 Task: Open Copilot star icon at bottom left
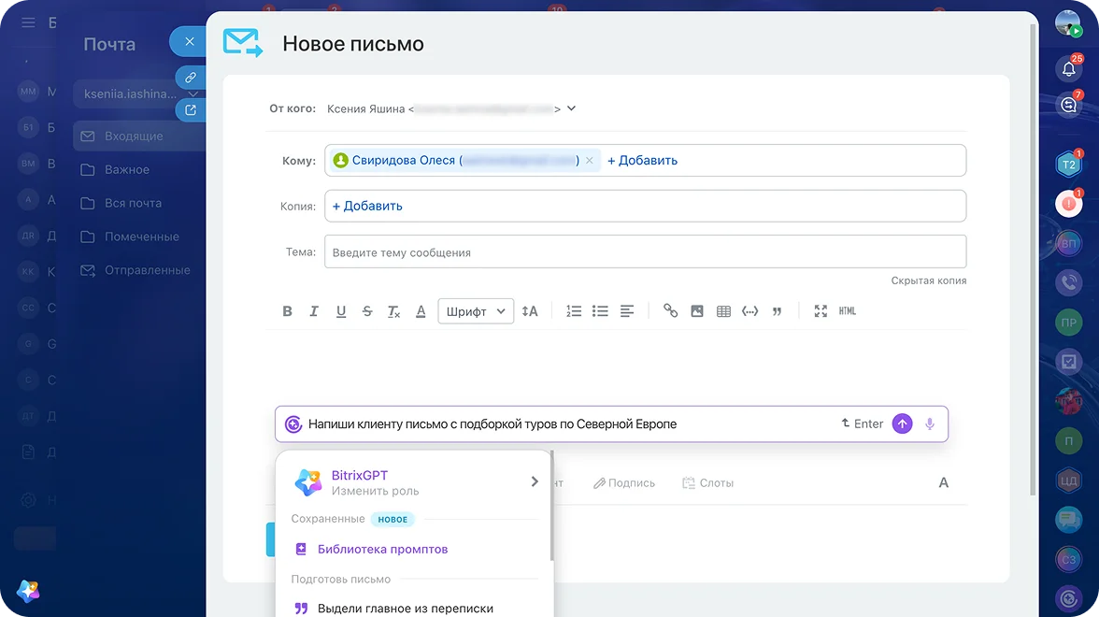tap(28, 591)
